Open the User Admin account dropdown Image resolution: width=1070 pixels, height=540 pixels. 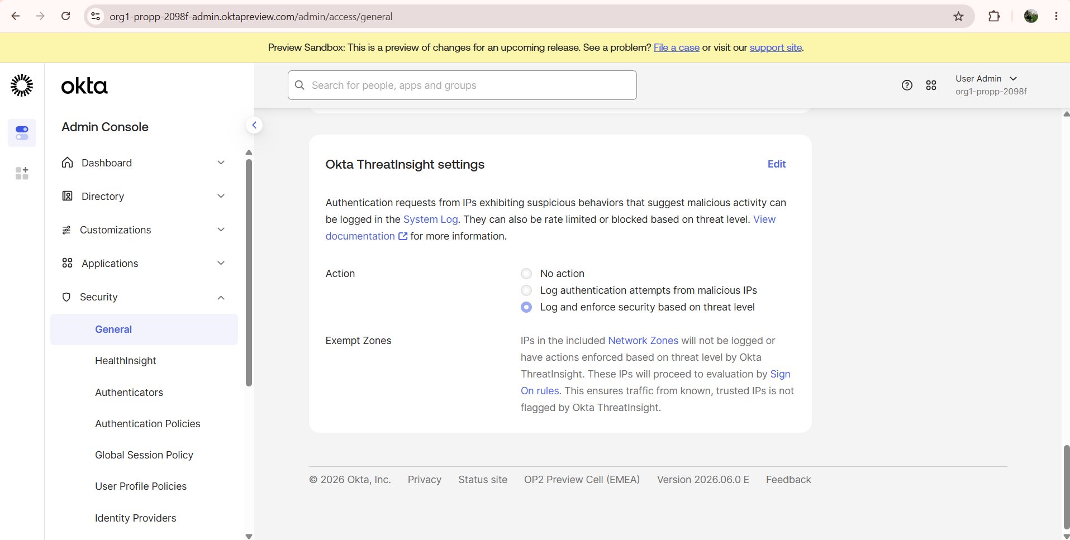pos(991,85)
